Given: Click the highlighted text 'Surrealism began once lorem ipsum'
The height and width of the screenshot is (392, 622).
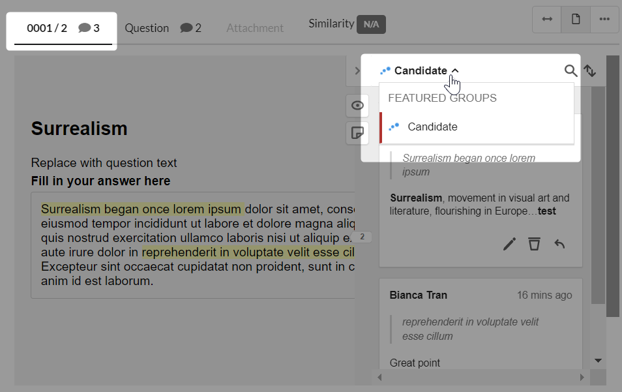Looking at the screenshot, I should coord(141,209).
